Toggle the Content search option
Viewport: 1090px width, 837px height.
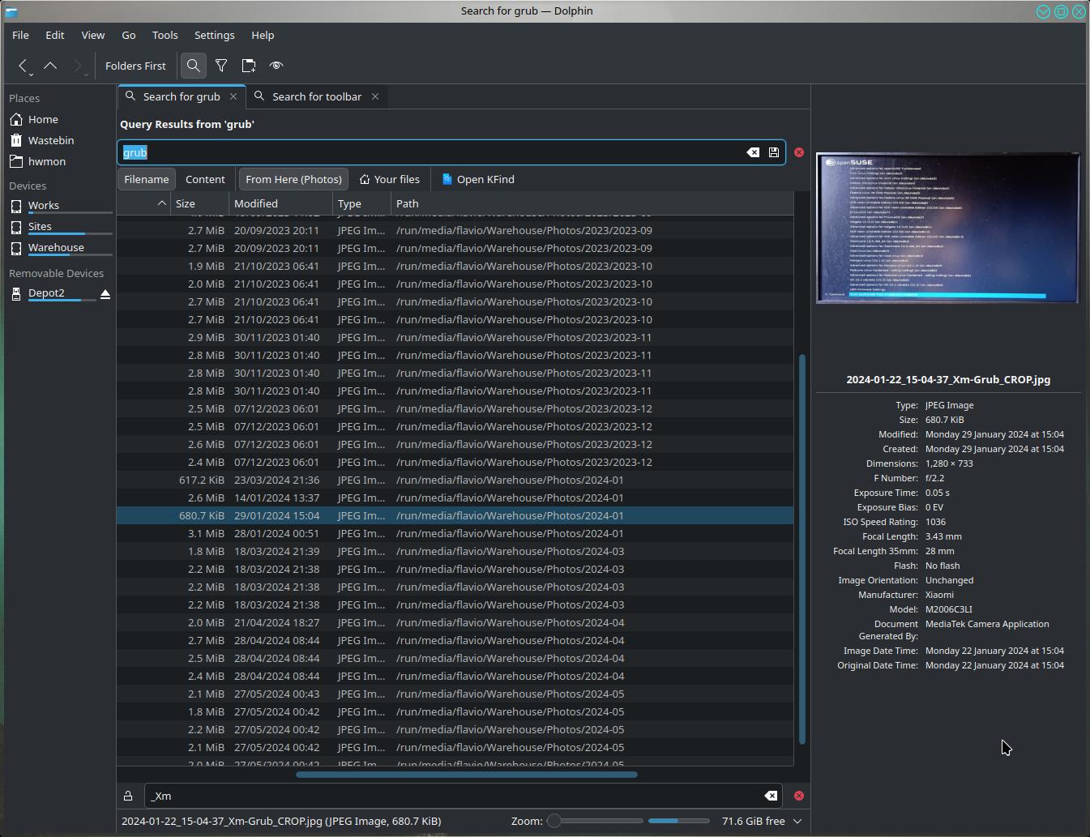click(205, 179)
